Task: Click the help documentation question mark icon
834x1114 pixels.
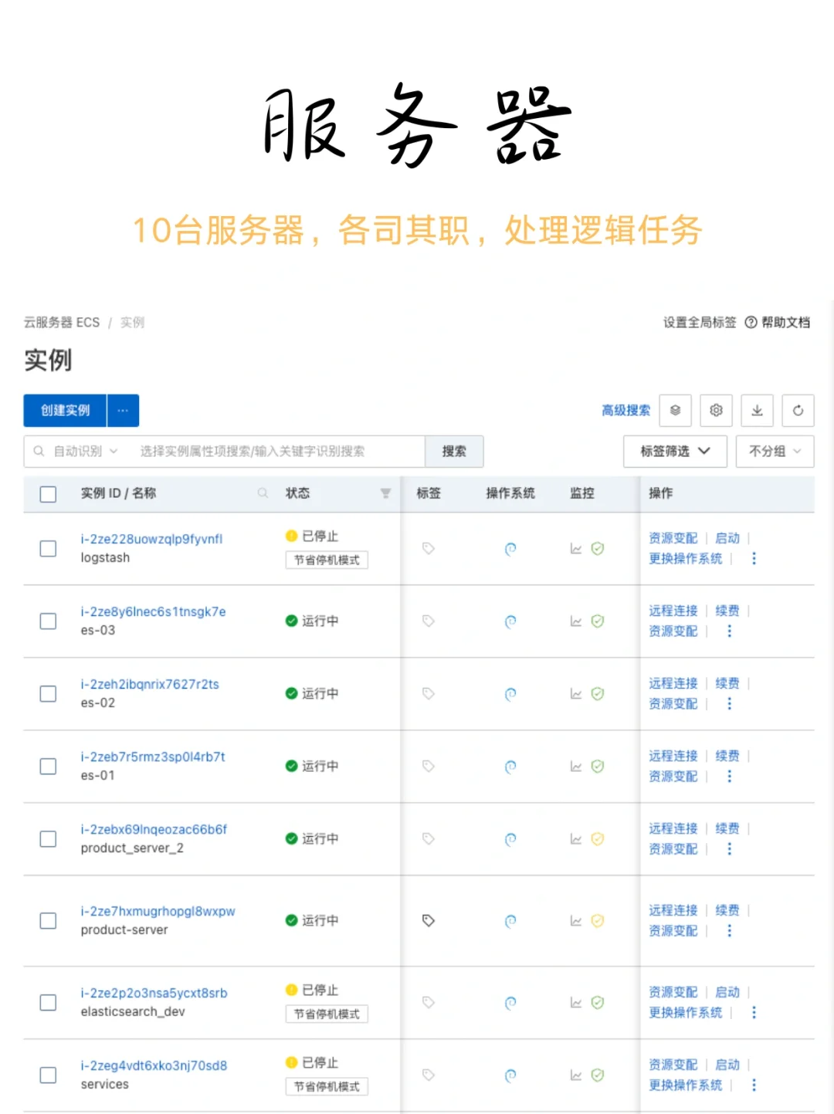Action: point(751,323)
